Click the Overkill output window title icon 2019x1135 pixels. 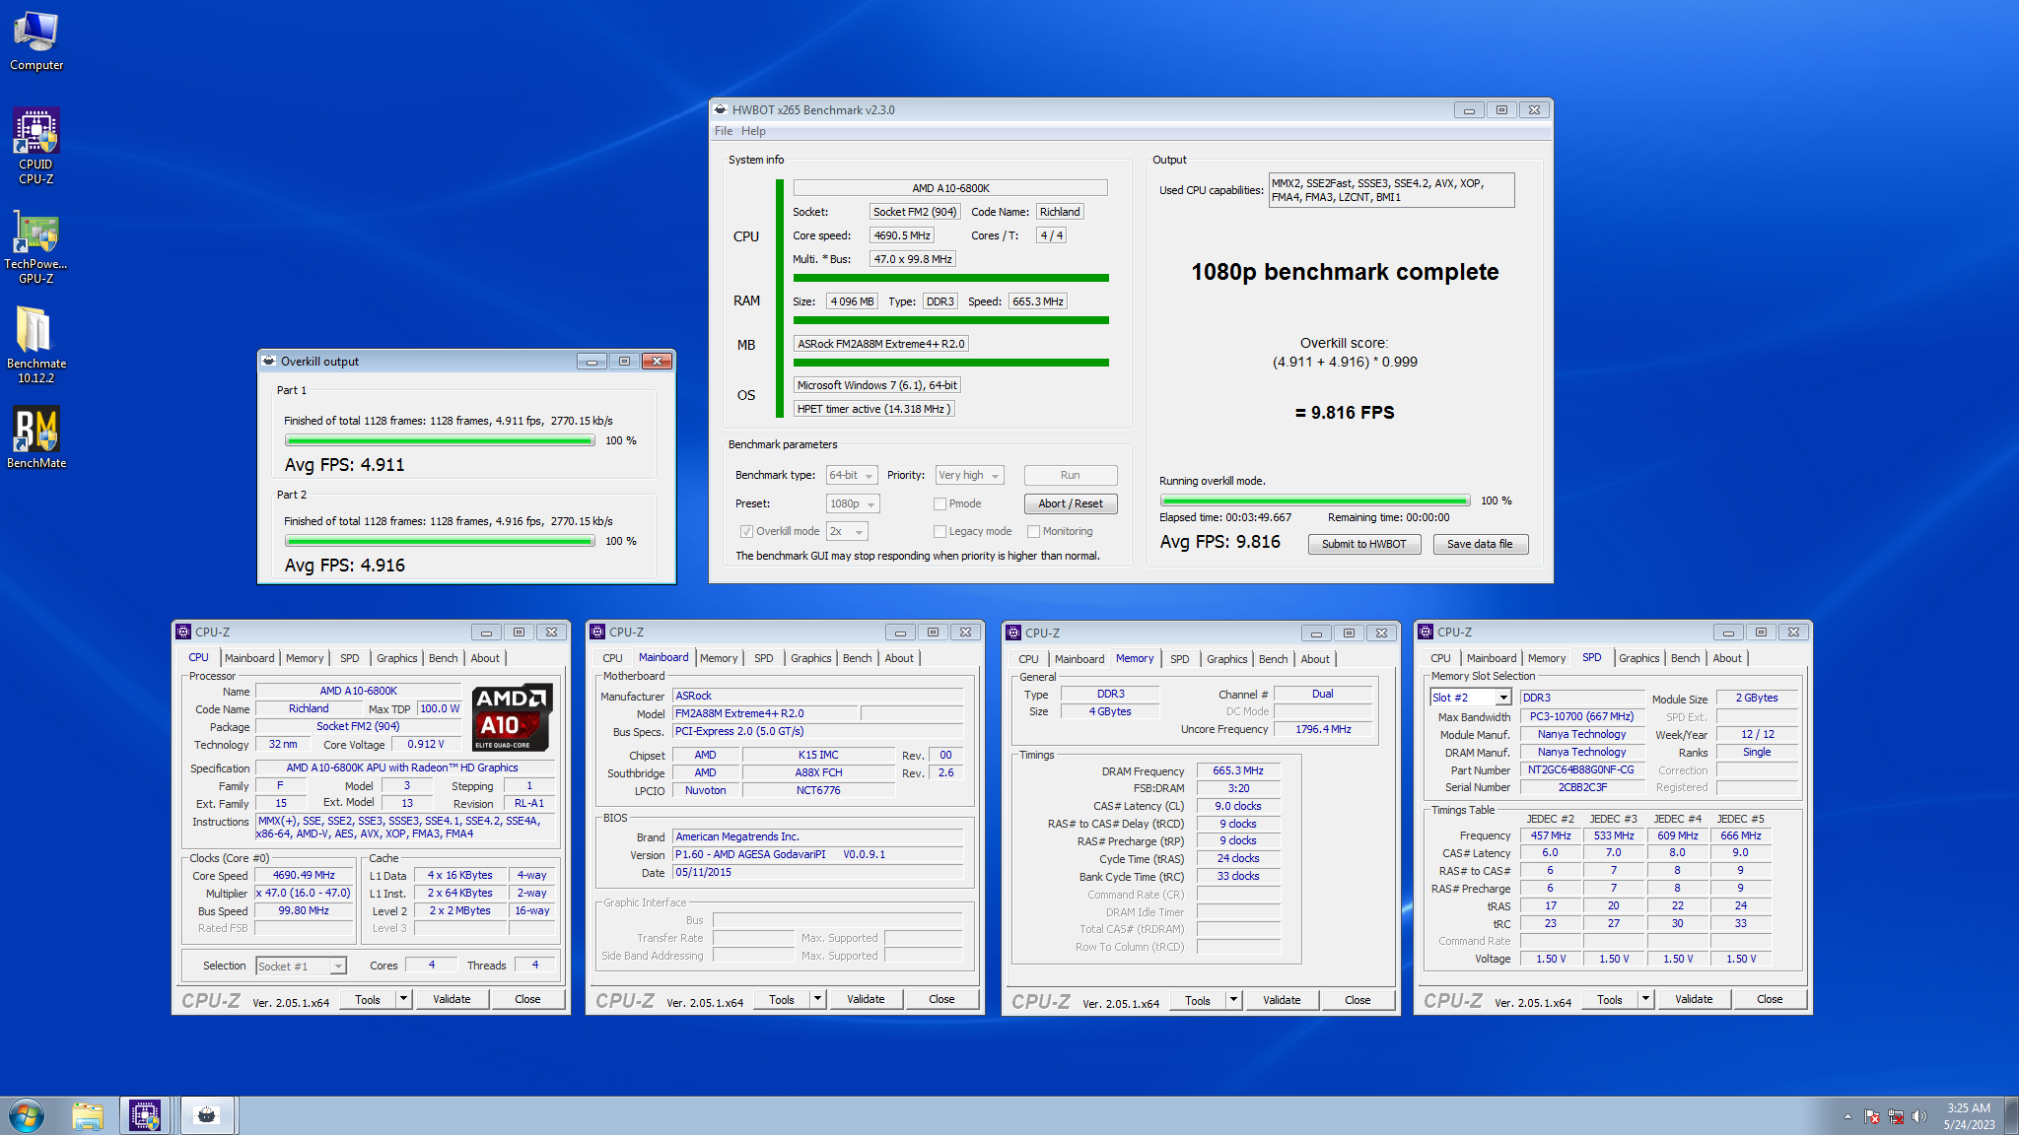[268, 361]
